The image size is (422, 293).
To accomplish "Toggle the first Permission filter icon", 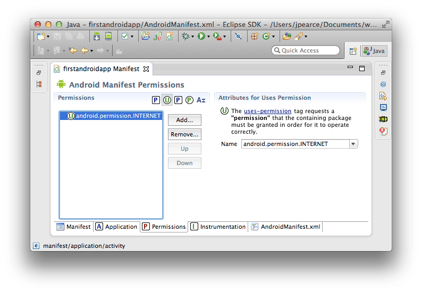I will (x=156, y=100).
